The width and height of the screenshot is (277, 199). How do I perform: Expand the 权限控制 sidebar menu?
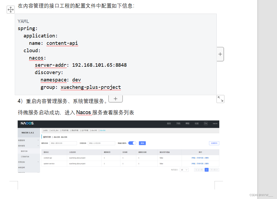[28, 162]
